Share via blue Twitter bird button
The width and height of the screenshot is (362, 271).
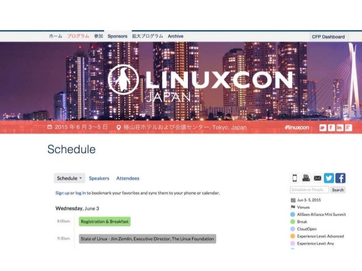pyautogui.click(x=329, y=178)
